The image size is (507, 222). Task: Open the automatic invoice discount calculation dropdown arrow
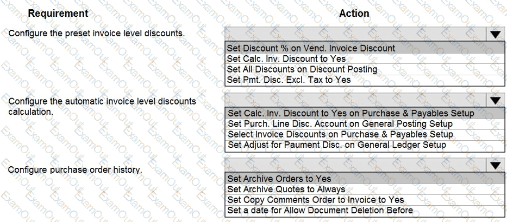click(495, 100)
